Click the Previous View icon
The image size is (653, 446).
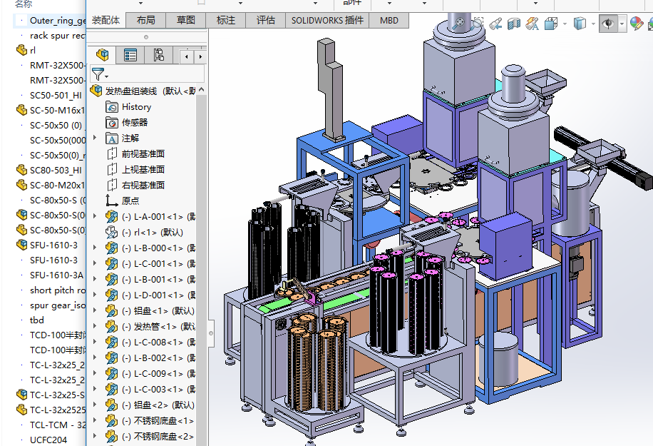pyautogui.click(x=497, y=24)
